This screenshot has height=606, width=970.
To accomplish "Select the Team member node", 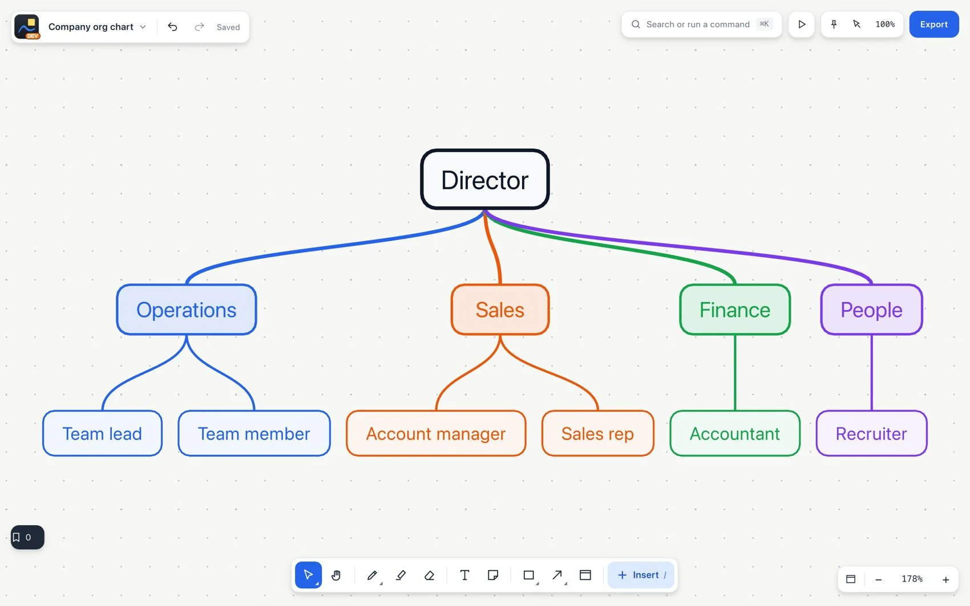I will point(254,433).
